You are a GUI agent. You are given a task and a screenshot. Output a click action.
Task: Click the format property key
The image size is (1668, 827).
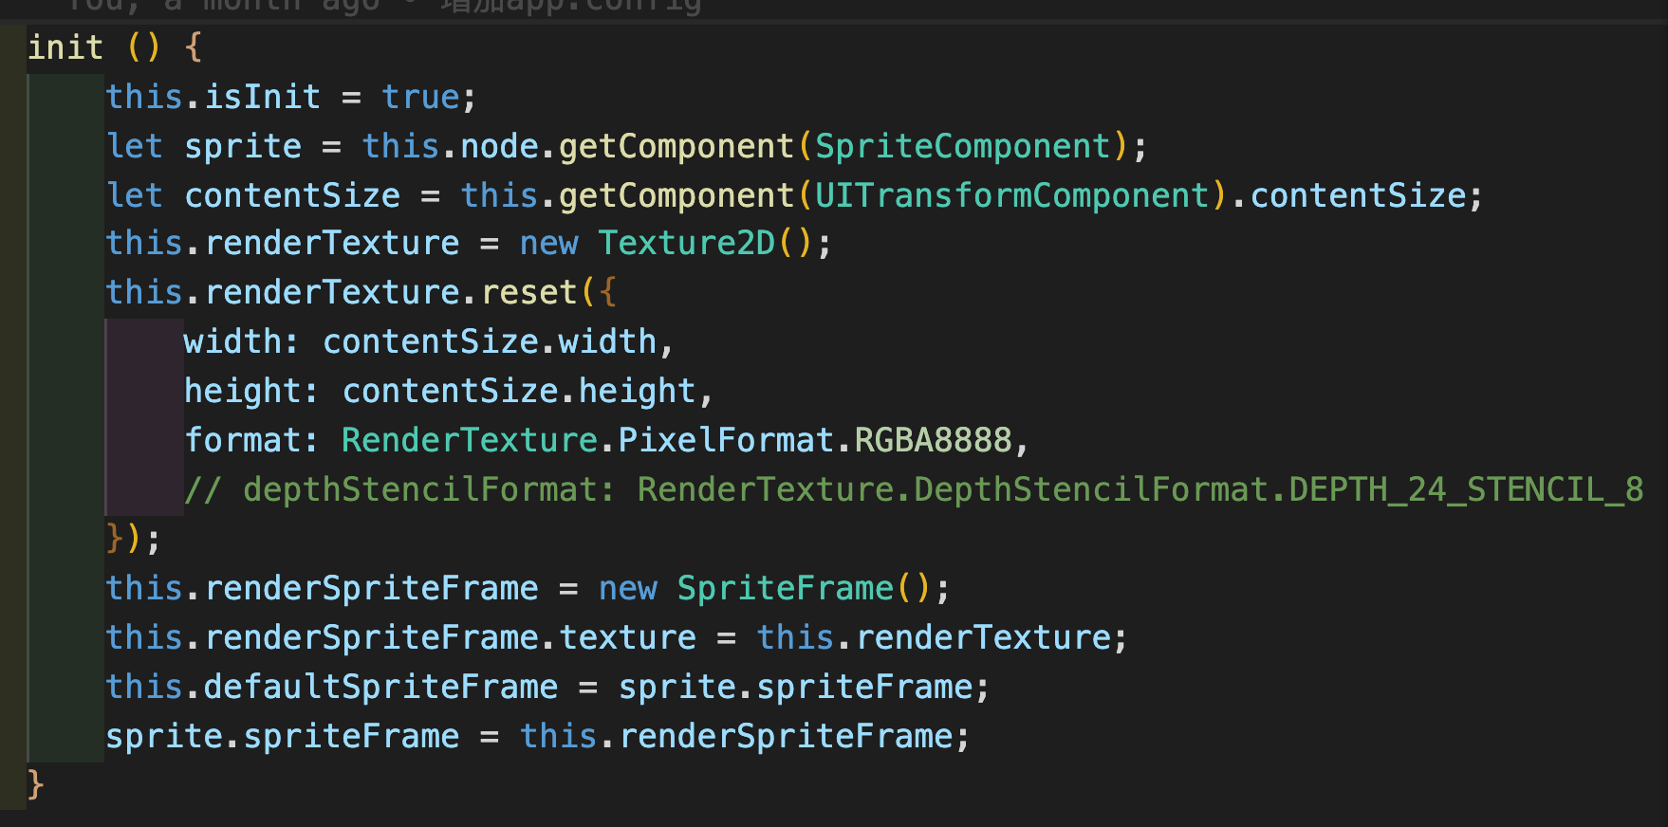click(243, 440)
